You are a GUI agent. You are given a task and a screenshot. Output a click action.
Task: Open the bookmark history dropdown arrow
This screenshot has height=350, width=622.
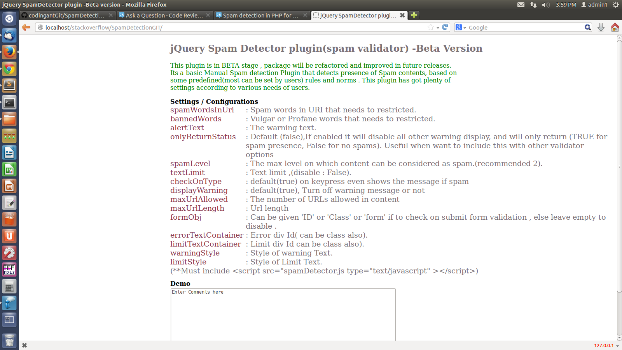(x=438, y=28)
